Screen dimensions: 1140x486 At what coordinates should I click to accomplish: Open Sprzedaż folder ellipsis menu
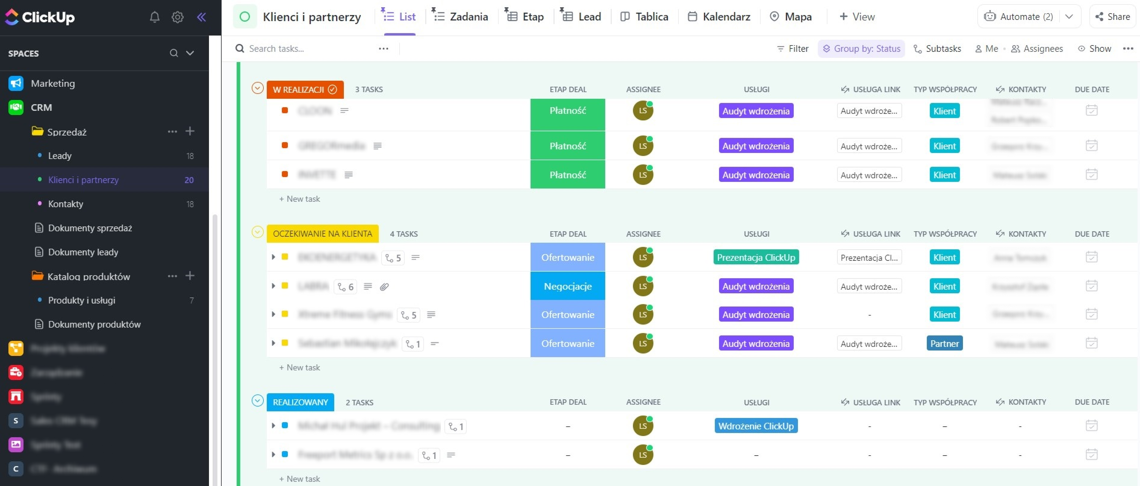click(172, 132)
